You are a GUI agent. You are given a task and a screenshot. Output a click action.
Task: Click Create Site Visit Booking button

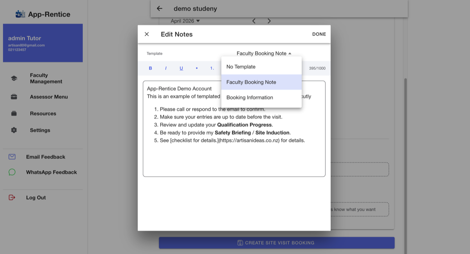point(277,243)
